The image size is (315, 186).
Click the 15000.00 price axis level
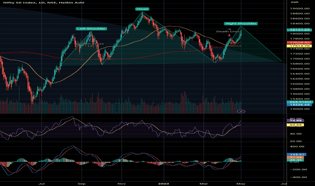pos(300,109)
